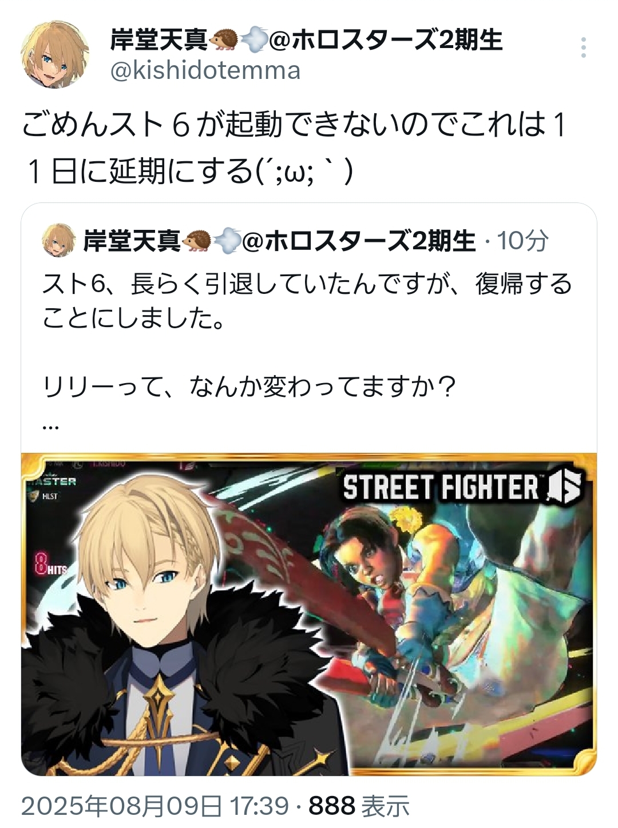Viewport: 618px width, 828px height.
Task: Open the quoted tweet author name 岸堂天真
Action: pos(133,241)
